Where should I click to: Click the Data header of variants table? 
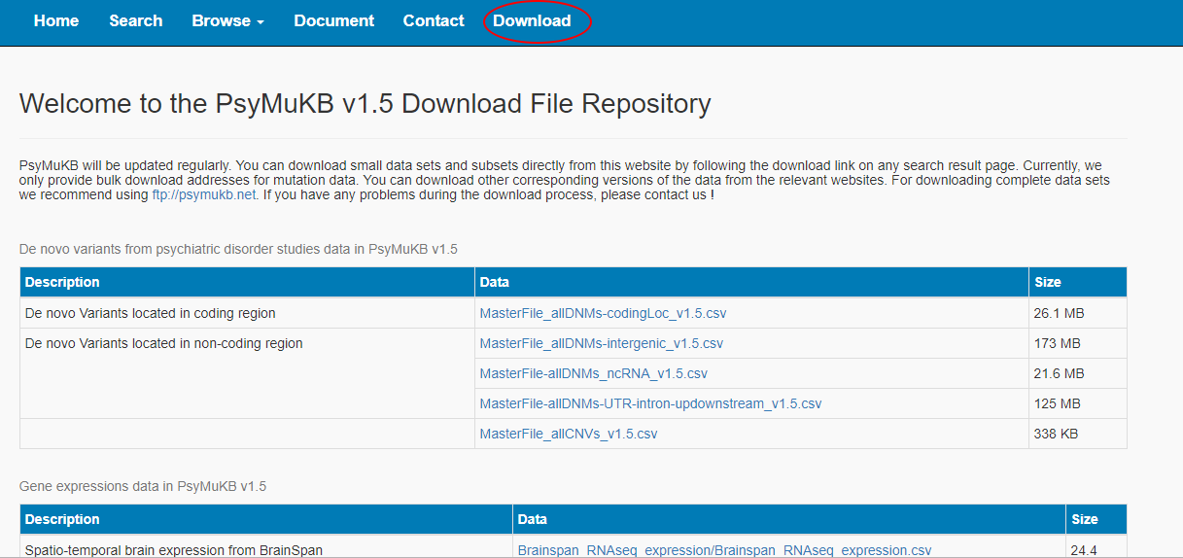[494, 282]
